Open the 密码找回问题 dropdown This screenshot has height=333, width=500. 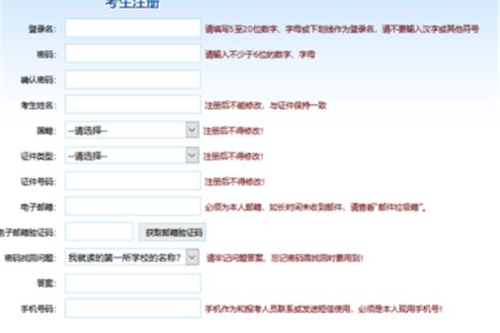pos(132,257)
